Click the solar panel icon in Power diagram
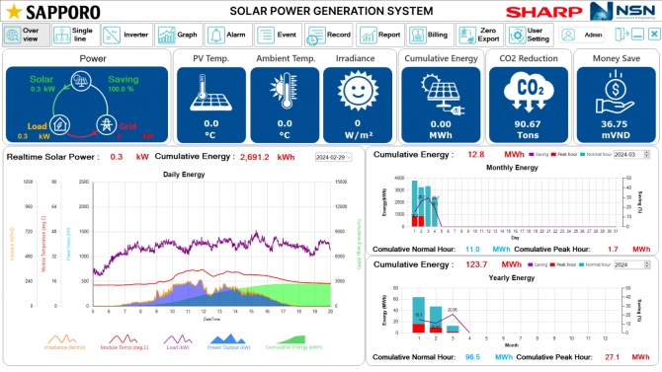Image resolution: width=662 pixels, height=372 pixels. [x=81, y=80]
